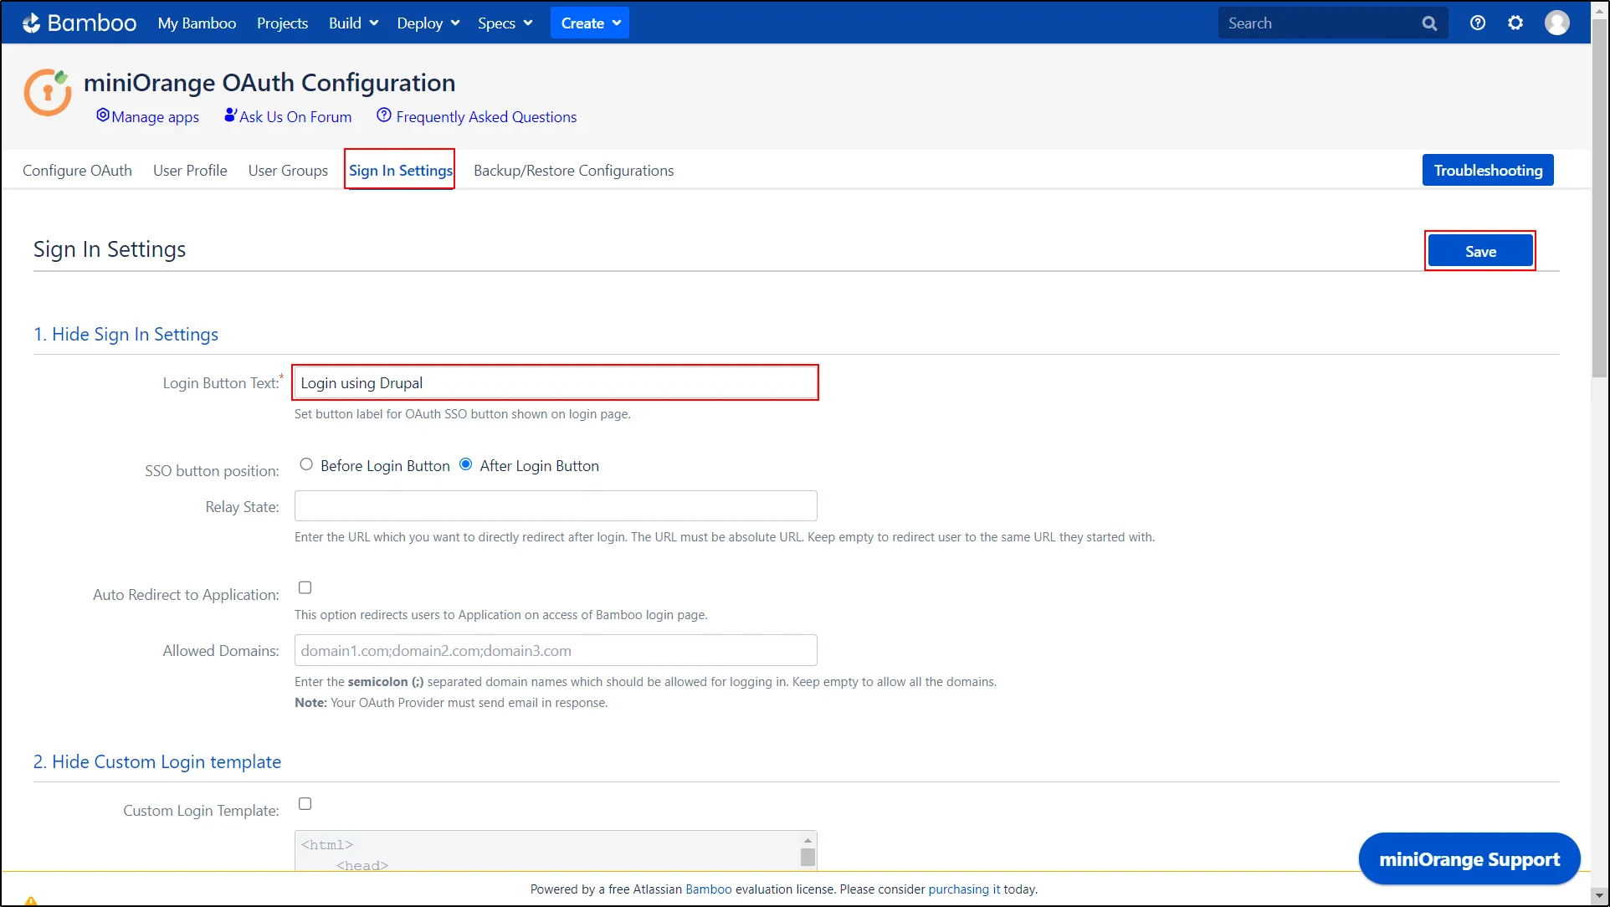Switch to Configure OAuth tab

click(x=77, y=171)
